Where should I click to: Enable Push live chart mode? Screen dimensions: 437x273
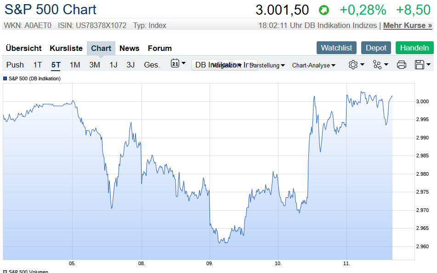[x=15, y=65]
